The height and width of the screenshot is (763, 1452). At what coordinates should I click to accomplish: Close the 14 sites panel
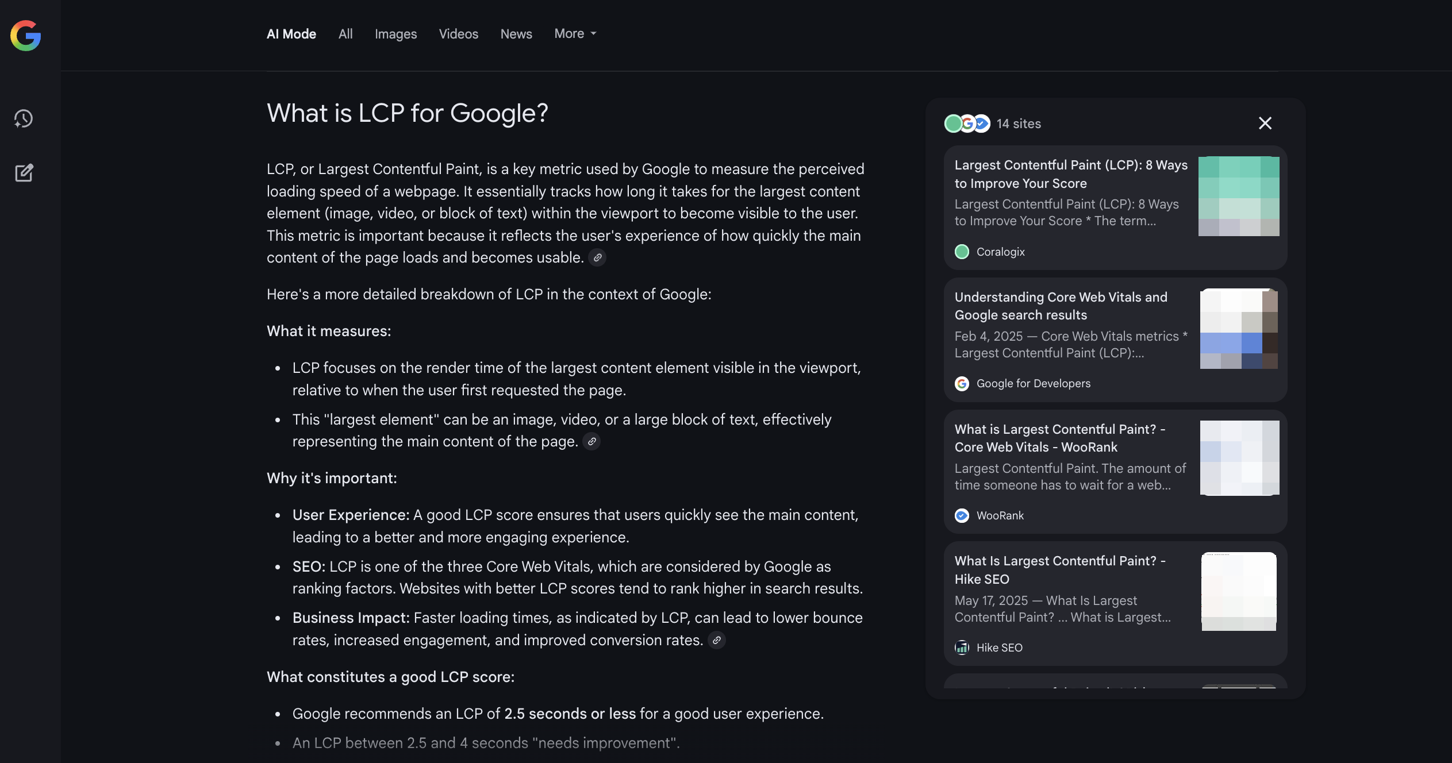1265,123
